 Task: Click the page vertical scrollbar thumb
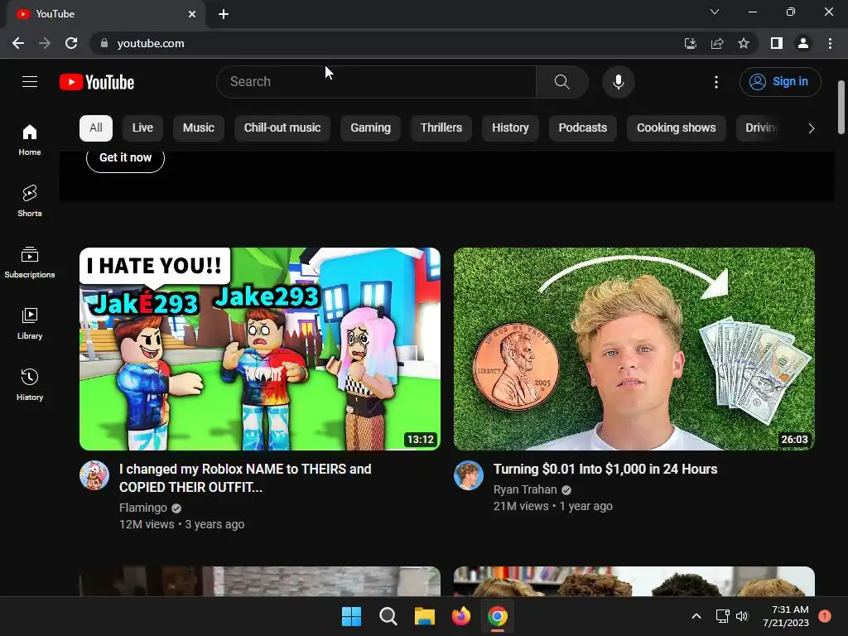click(841, 107)
